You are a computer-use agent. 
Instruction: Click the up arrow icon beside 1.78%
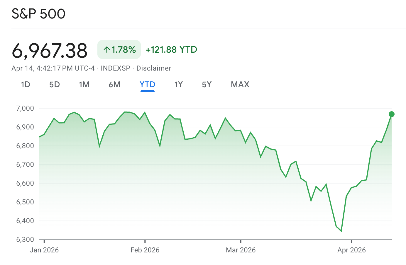tap(106, 50)
